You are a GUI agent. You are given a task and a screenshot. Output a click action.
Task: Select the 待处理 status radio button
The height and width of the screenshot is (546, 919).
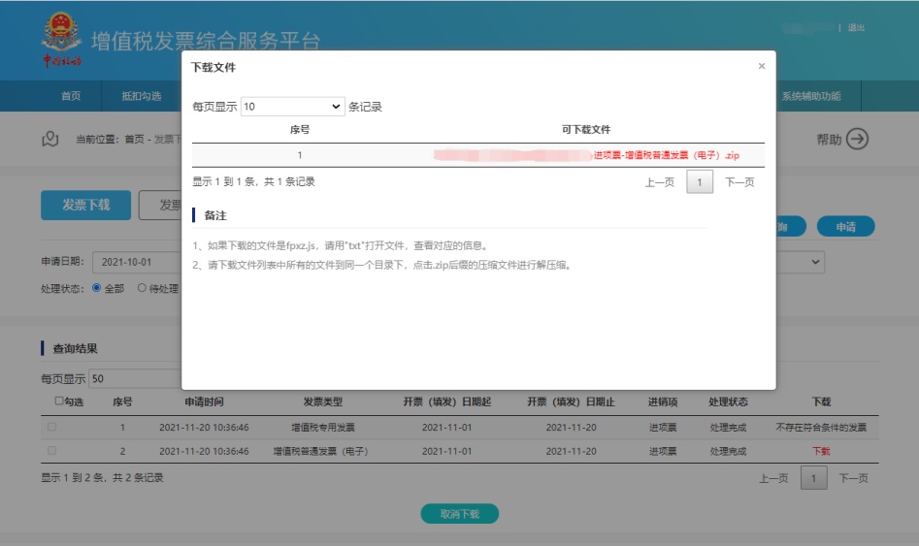(142, 288)
